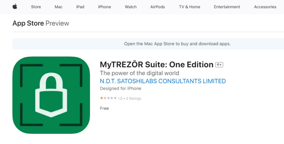Viewport: 284px width, 144px height.
Task: Click the orange star rating icons
Action: (x=108, y=98)
